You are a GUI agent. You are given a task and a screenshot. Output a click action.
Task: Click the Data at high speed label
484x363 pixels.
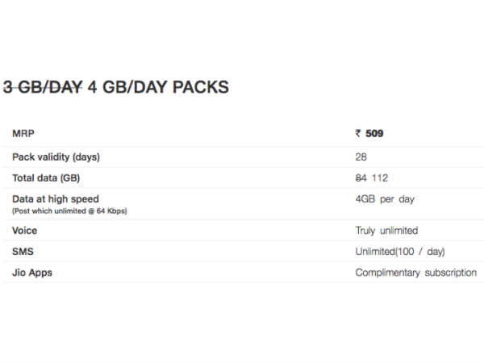tap(56, 199)
